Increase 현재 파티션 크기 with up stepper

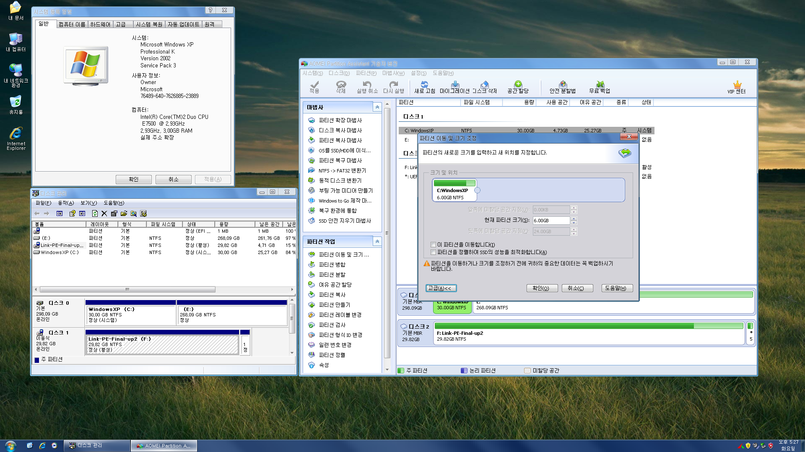[x=574, y=218]
